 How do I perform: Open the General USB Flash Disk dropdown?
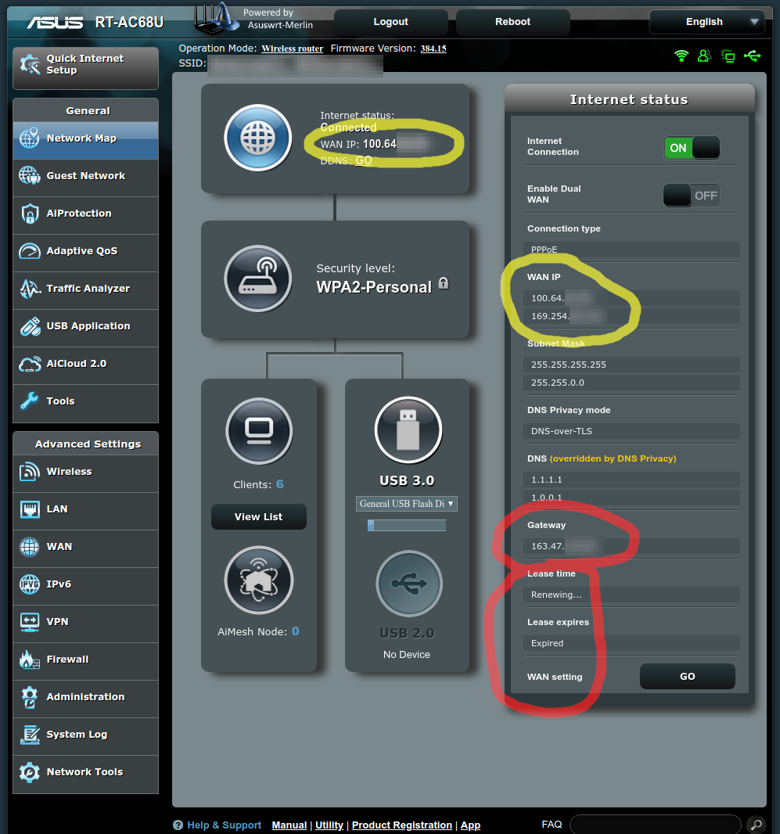coord(407,504)
